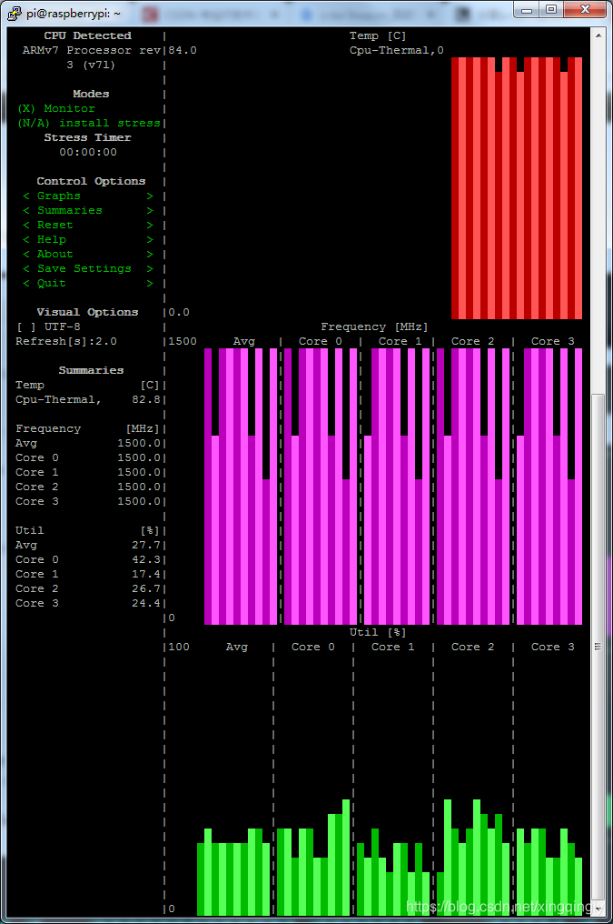613x924 pixels.
Task: Select the install stress mode option
Action: [x=88, y=123]
